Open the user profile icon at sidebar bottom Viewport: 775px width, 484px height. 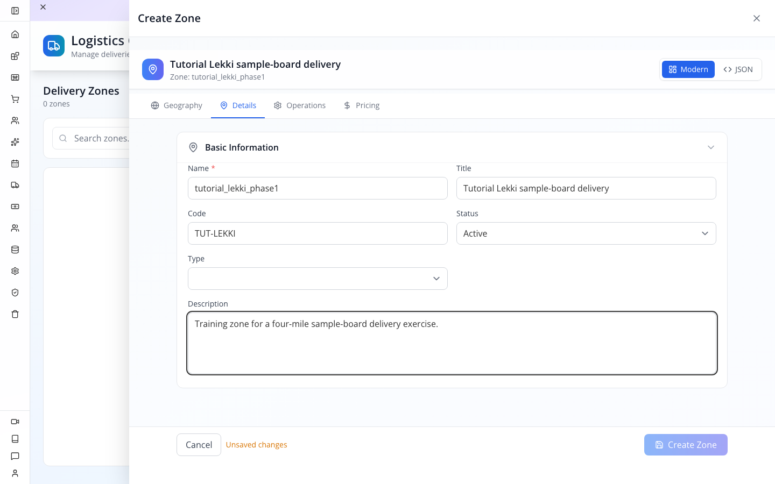15,473
